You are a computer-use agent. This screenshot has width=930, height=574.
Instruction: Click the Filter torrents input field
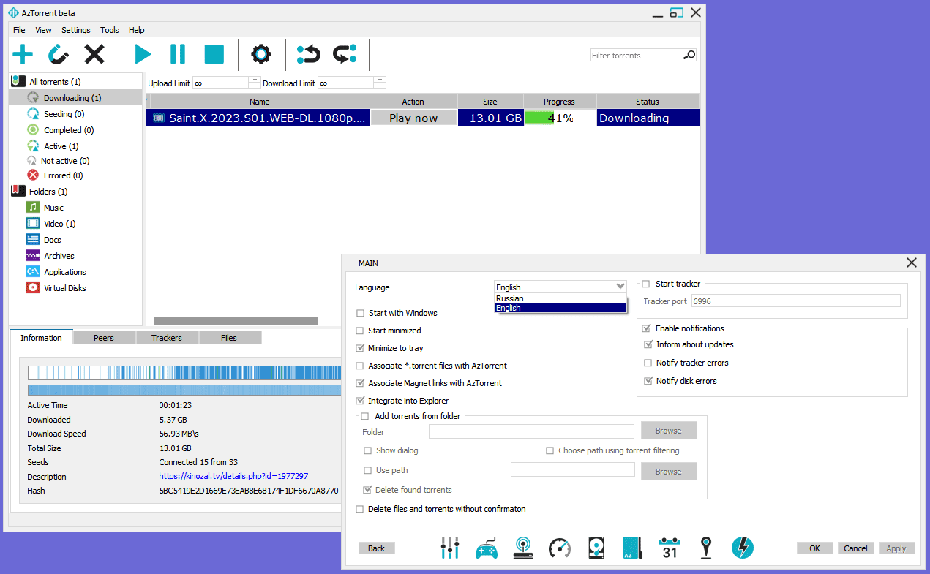tap(637, 55)
